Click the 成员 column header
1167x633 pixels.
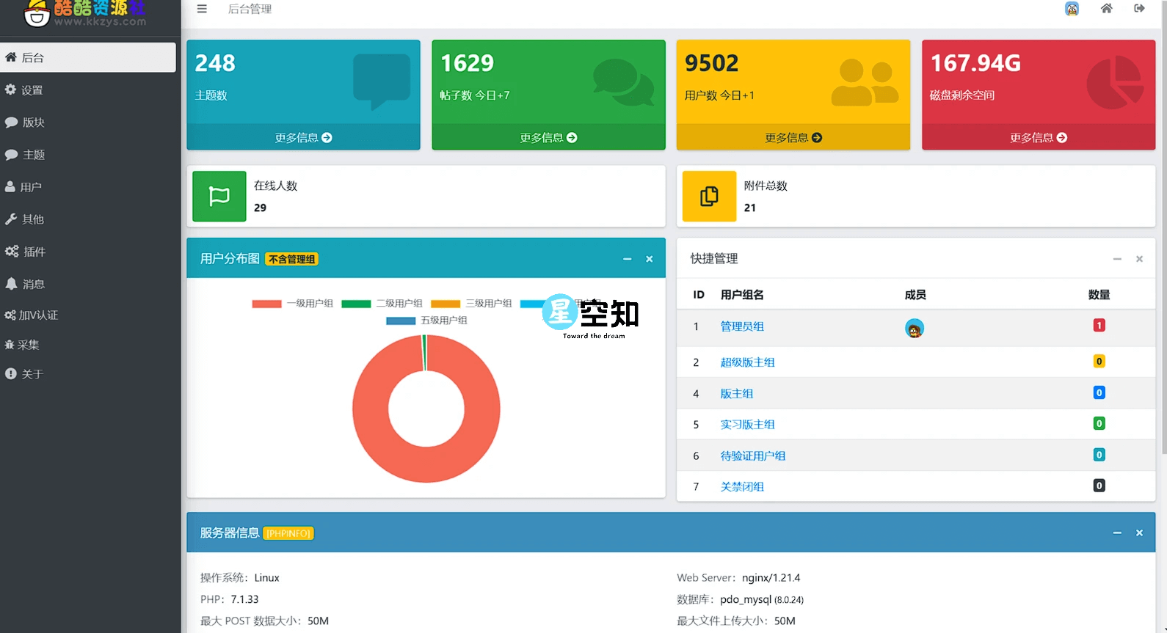coord(915,295)
